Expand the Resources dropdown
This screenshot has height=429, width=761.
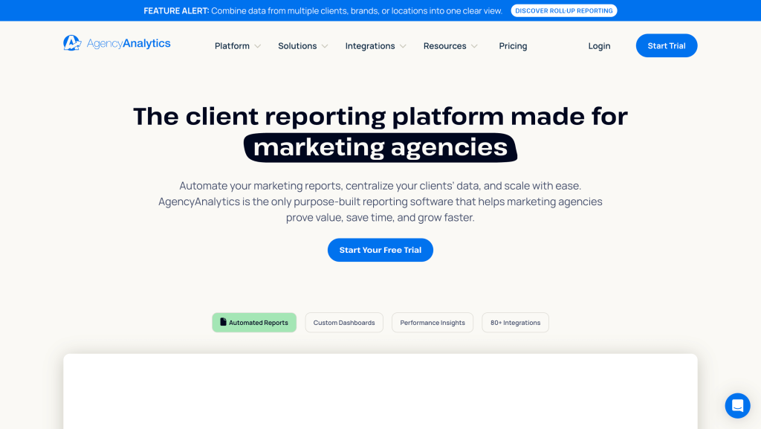pos(450,45)
